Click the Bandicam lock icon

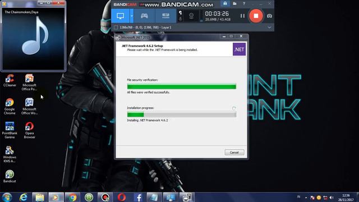225,3
